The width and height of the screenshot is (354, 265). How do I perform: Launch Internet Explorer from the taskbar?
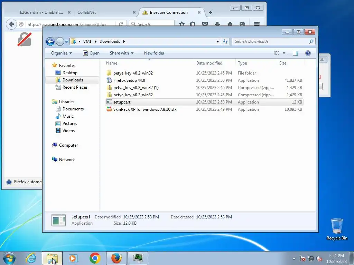(x=31, y=258)
